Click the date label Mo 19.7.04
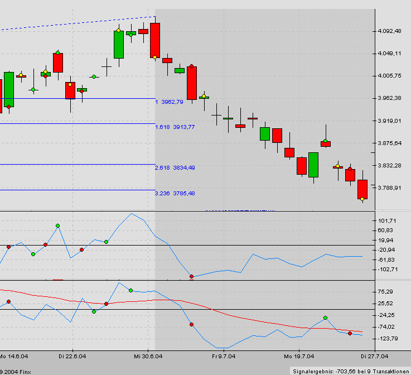This screenshot has width=411, height=375. (299, 357)
